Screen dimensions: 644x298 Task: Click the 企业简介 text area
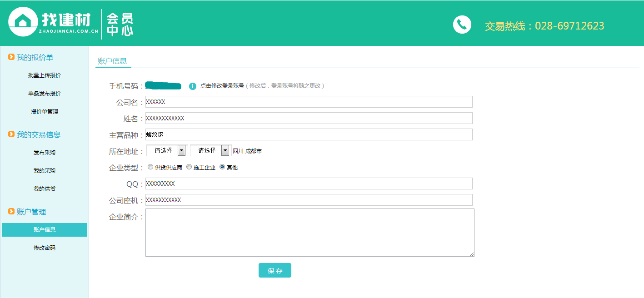click(310, 233)
